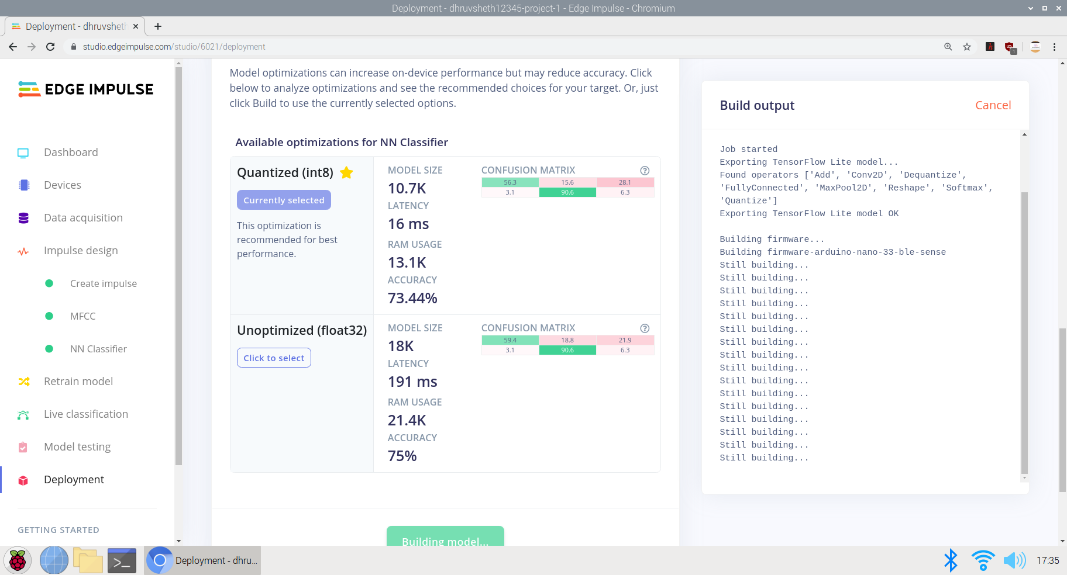Select the Unoptimized (float32) optimization
The image size is (1067, 575).
(274, 358)
